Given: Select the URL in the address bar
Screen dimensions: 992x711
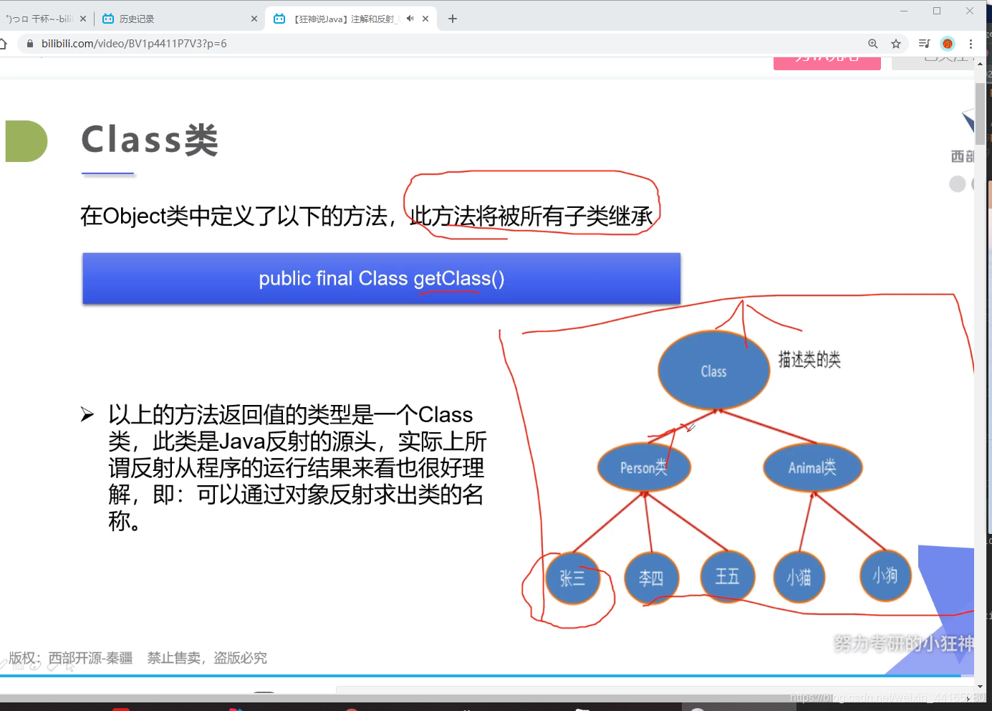Looking at the screenshot, I should pyautogui.click(x=131, y=44).
